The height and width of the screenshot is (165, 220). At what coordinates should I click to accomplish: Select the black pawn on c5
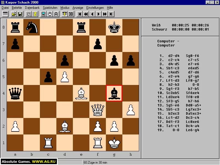[48, 77]
